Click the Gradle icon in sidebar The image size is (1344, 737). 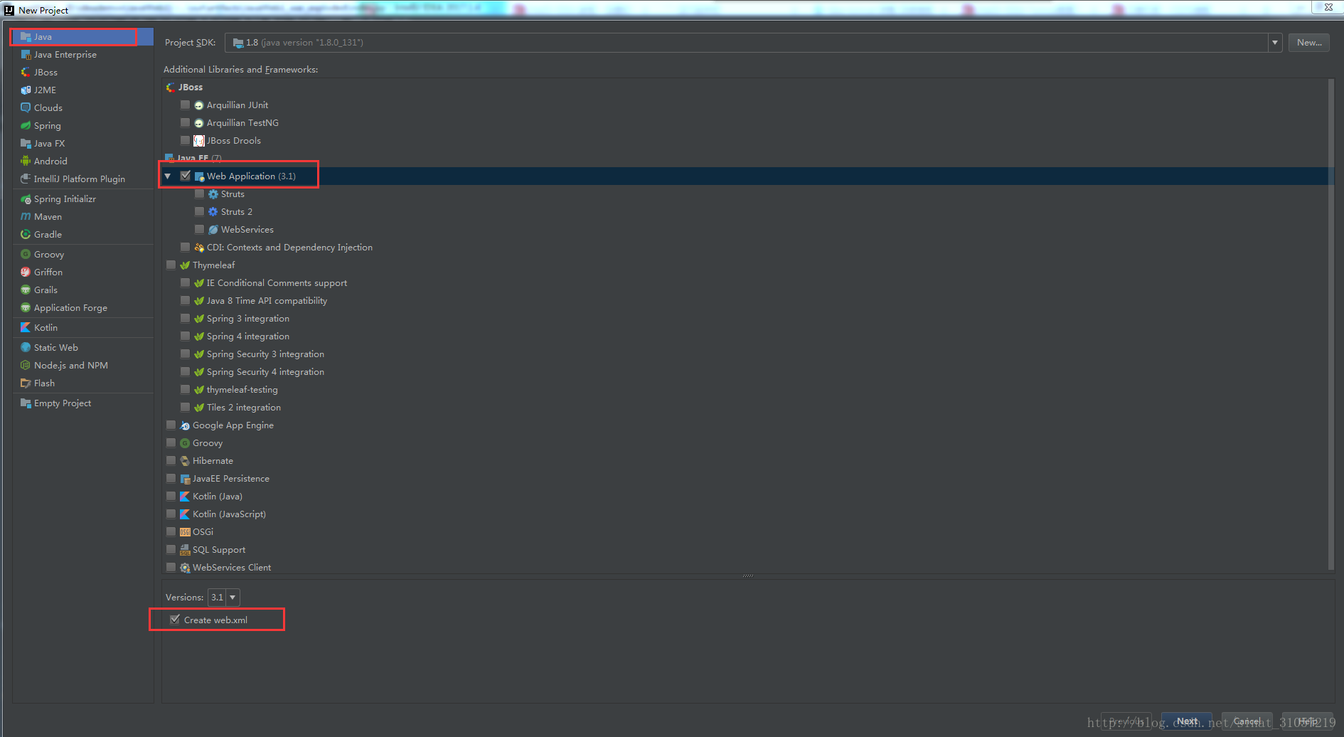pos(26,234)
